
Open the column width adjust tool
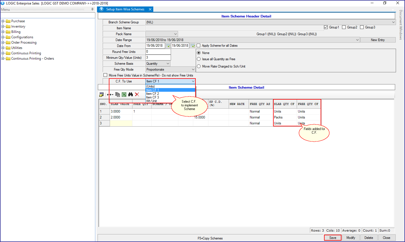[x=110, y=95]
